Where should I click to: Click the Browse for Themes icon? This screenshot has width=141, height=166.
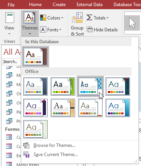click(26, 145)
